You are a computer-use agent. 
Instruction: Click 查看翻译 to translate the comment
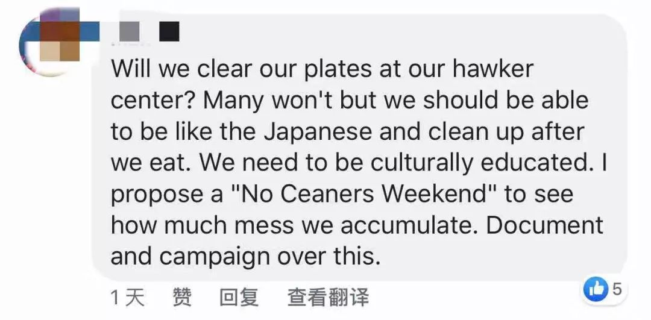pyautogui.click(x=327, y=296)
